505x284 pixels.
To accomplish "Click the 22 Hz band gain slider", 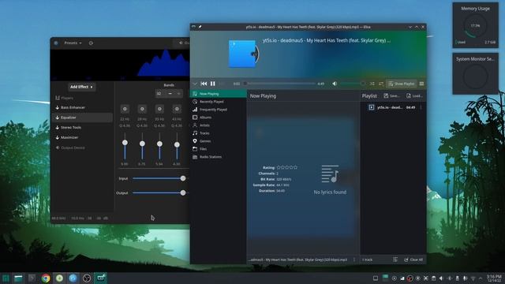I will coord(125,147).
